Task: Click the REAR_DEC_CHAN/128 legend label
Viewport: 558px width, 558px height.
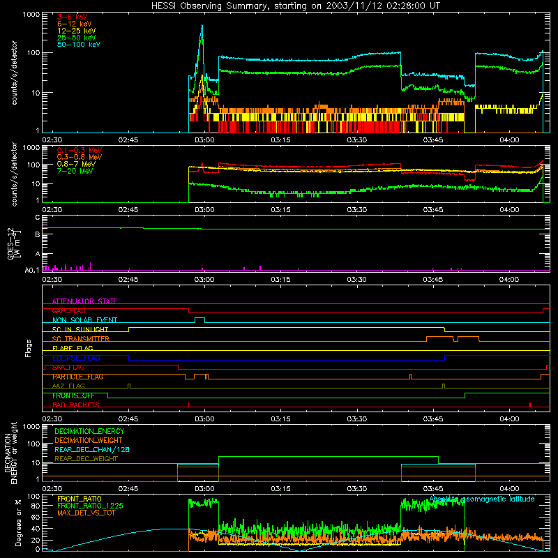Action: click(x=92, y=449)
